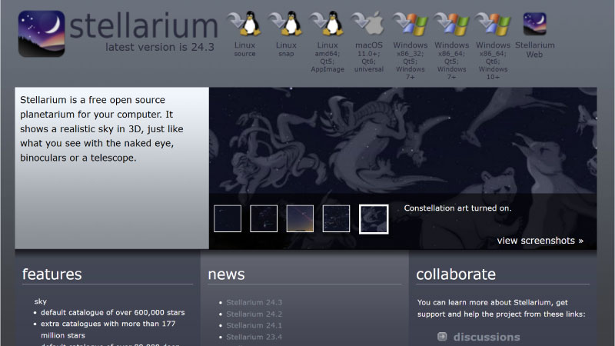This screenshot has width=615, height=346.
Task: Open the view screenshots link
Action: coord(540,241)
